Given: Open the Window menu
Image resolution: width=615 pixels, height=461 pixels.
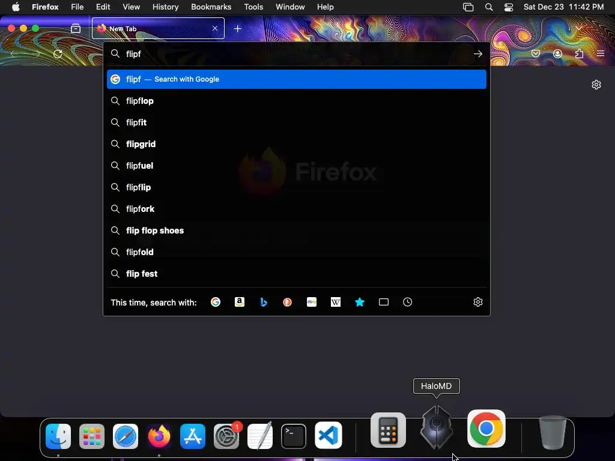Looking at the screenshot, I should click(x=290, y=7).
